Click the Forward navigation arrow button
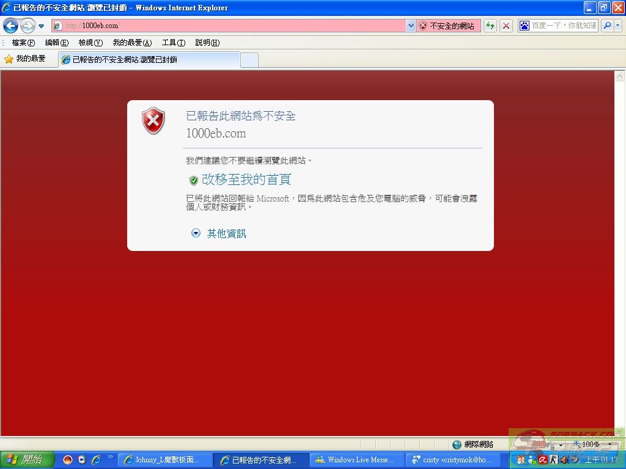 [28, 26]
